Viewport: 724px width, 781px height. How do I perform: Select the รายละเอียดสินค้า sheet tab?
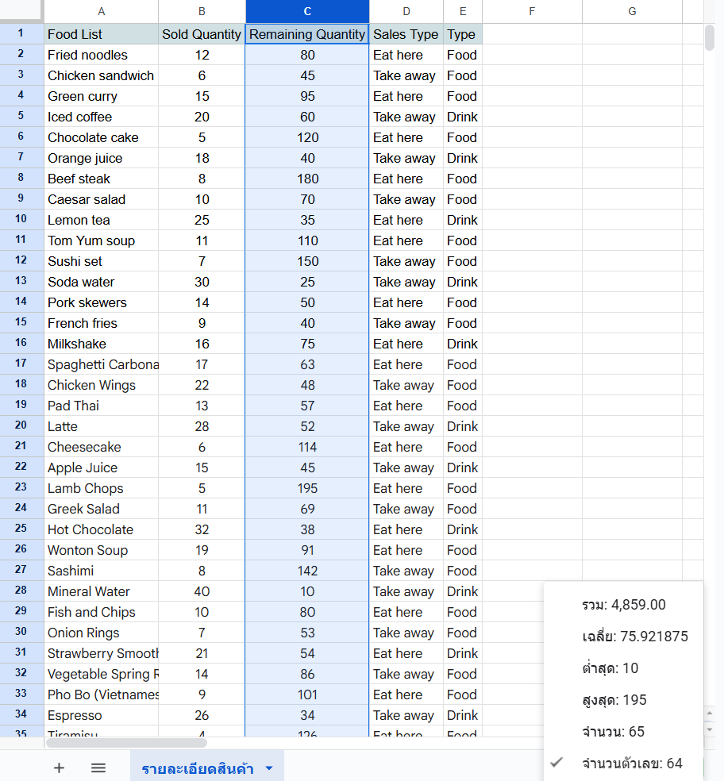(x=197, y=768)
